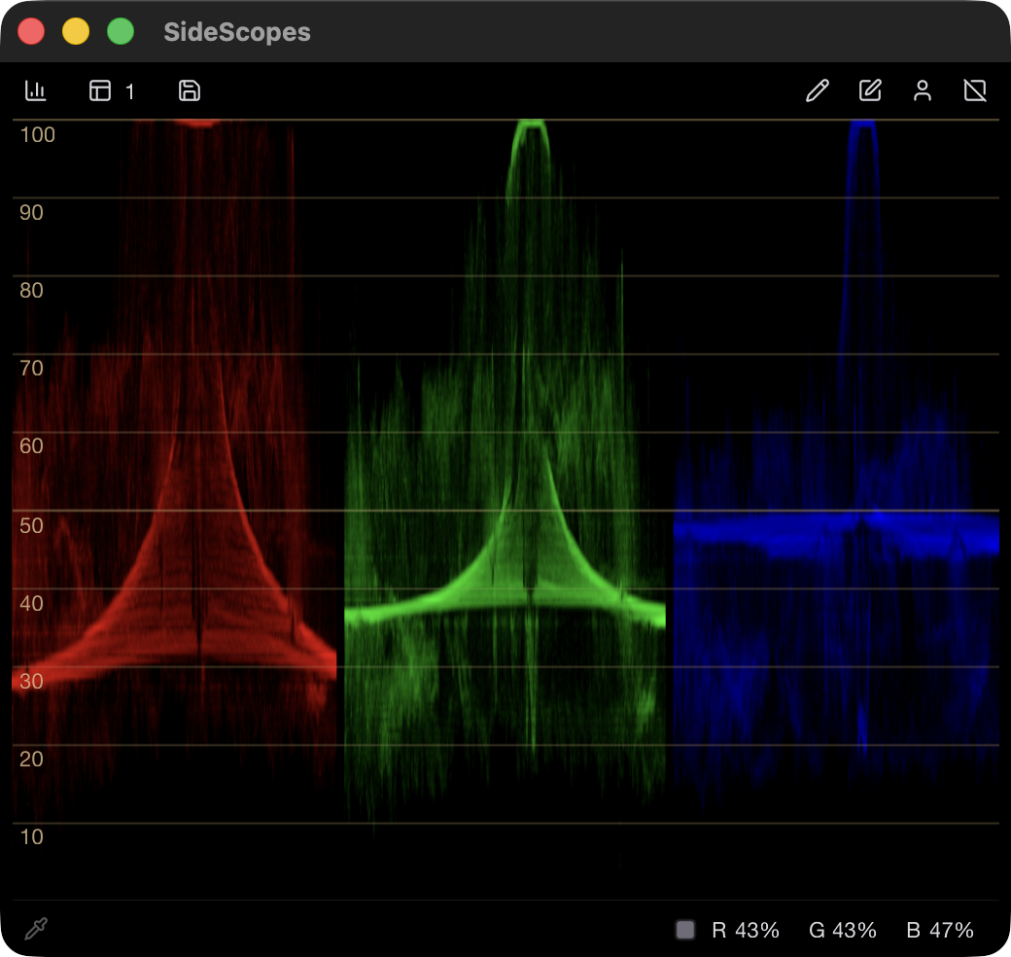Click the 80 scale label

(x=31, y=291)
